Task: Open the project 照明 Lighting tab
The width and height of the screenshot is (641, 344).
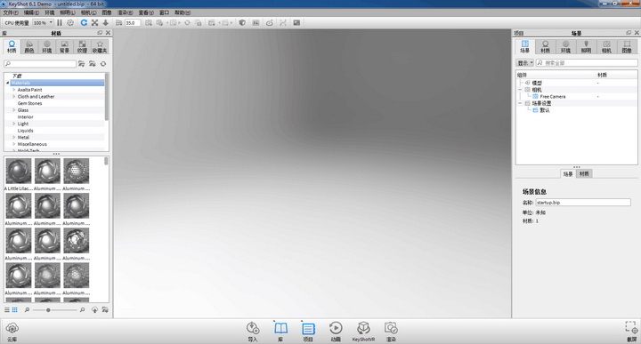Action: [x=586, y=47]
